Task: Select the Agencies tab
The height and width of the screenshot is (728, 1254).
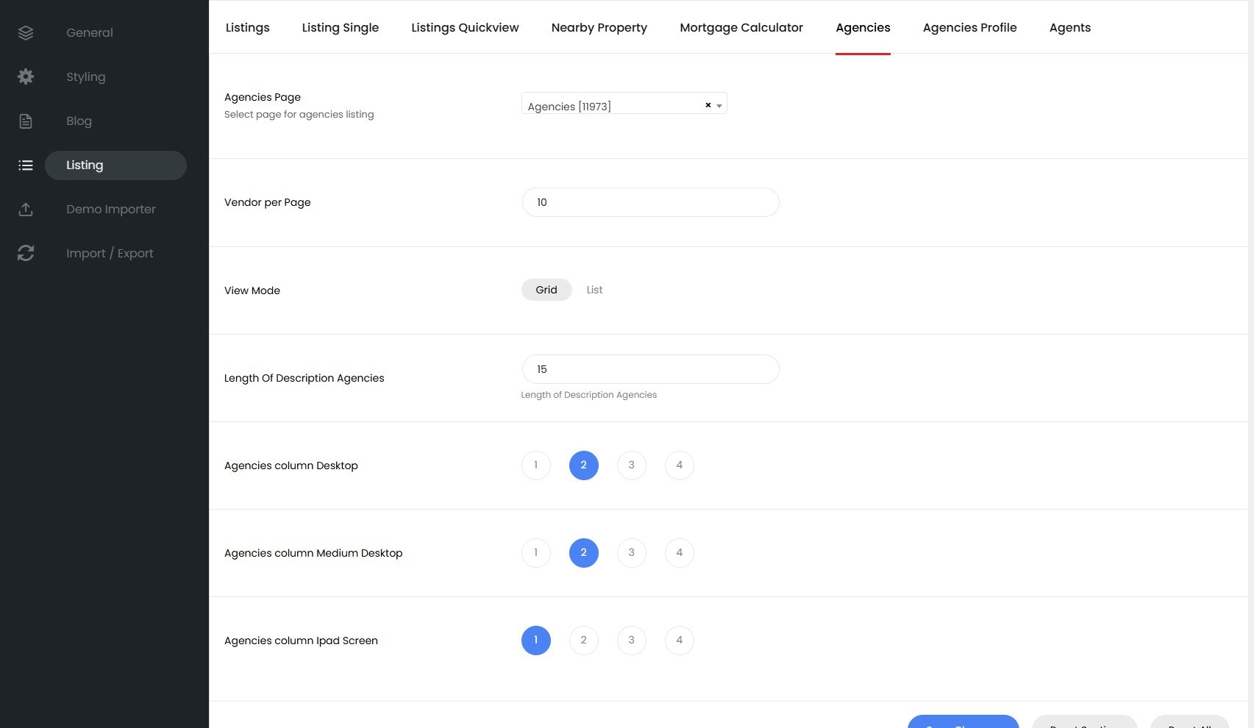Action: (x=863, y=28)
